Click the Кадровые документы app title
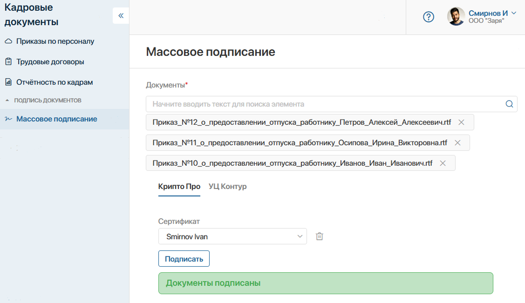 click(x=31, y=14)
